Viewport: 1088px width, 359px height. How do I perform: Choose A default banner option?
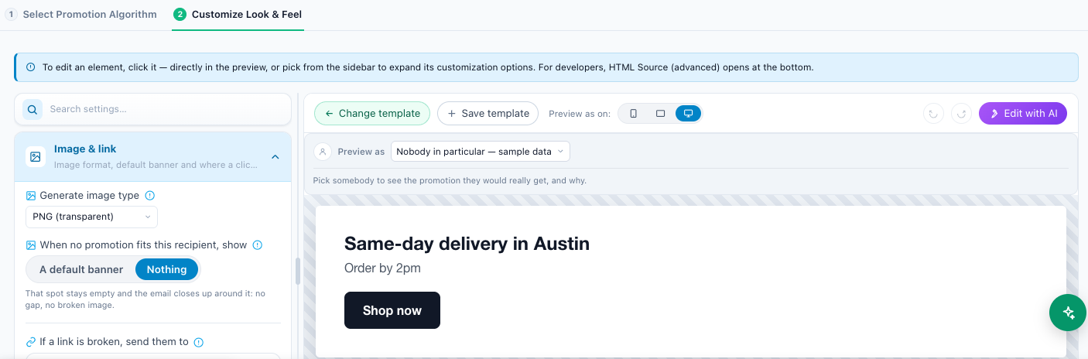pyautogui.click(x=81, y=269)
